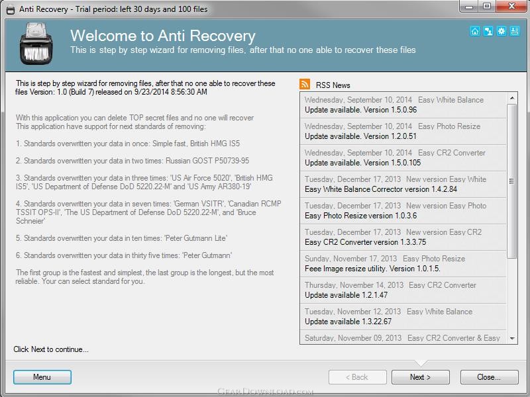Minimize the Anti Recovery window
530x397 pixels.
tap(469, 6)
